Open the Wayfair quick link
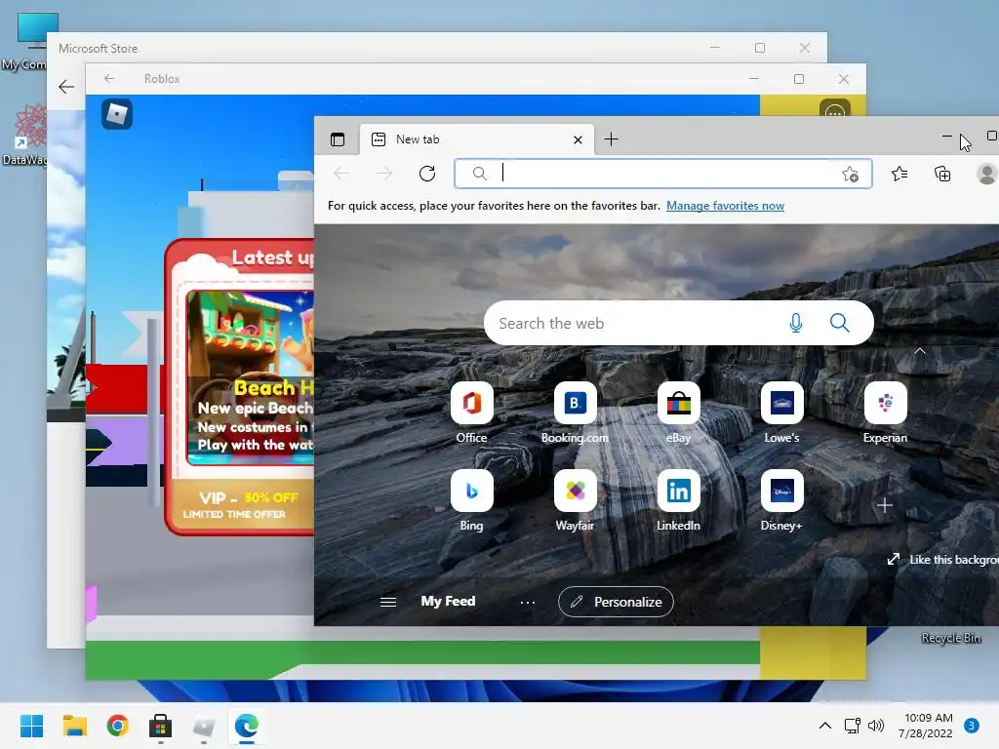 click(575, 499)
